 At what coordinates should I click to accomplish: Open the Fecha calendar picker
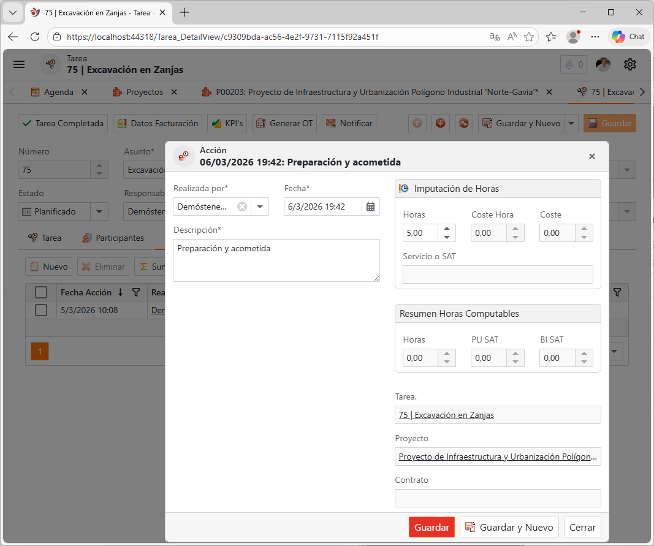pyautogui.click(x=370, y=207)
